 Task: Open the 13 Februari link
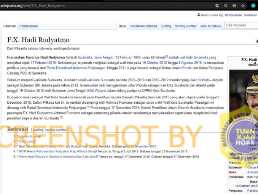coord(124,57)
